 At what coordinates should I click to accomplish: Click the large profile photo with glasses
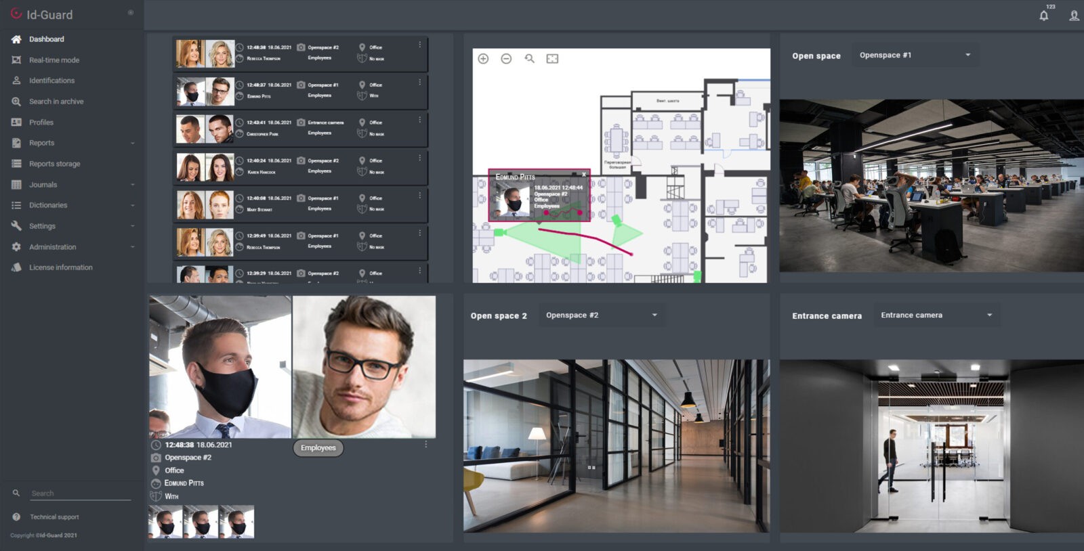click(x=364, y=367)
